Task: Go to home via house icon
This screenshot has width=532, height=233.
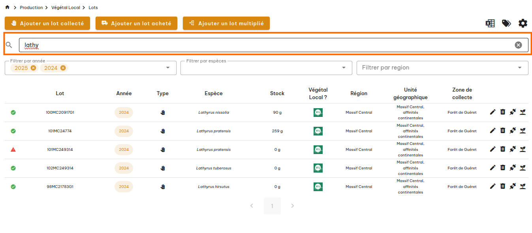Action: point(7,8)
